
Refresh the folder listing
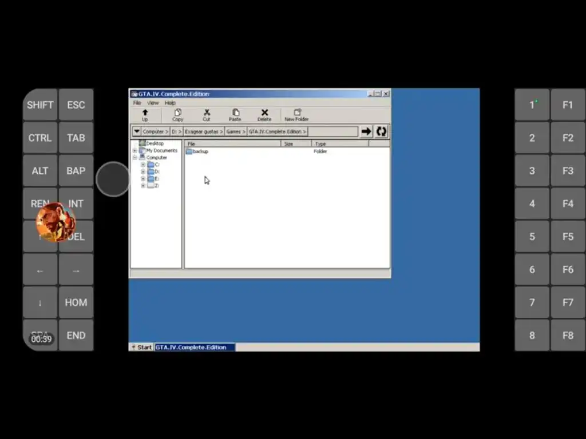[x=382, y=131]
